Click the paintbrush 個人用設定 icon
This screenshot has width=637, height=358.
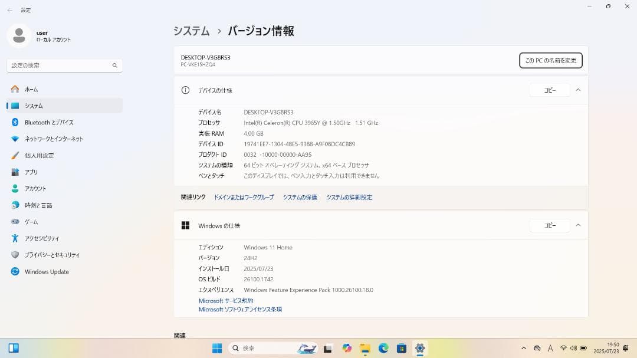click(15, 156)
